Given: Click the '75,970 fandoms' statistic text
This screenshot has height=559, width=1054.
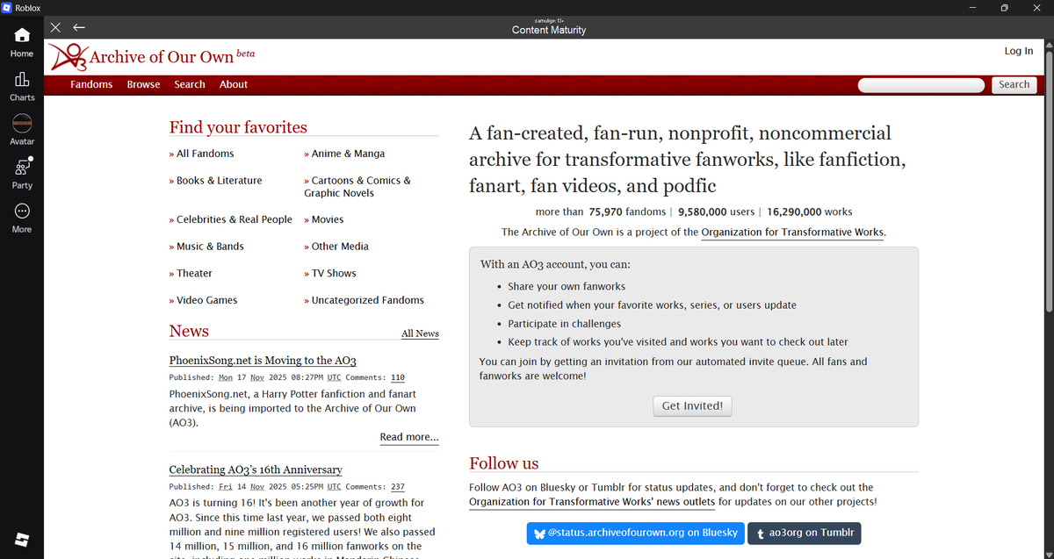Looking at the screenshot, I should [x=628, y=211].
